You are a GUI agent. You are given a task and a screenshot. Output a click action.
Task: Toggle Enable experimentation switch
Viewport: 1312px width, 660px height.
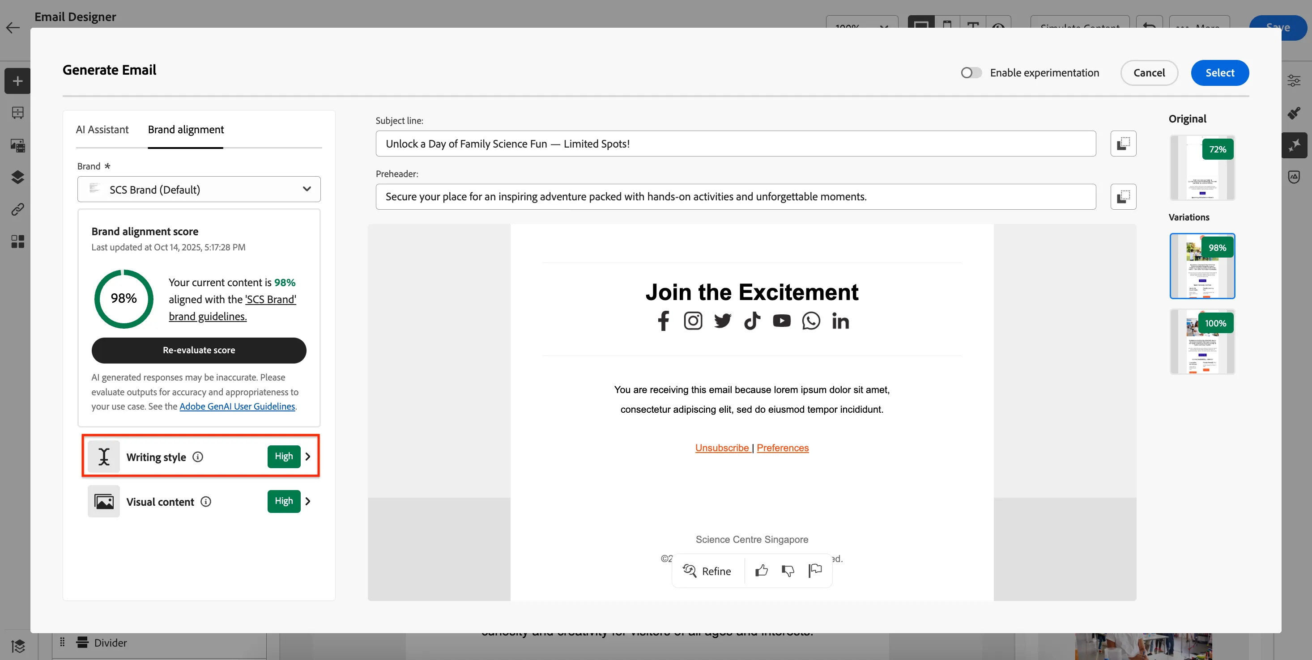click(971, 73)
